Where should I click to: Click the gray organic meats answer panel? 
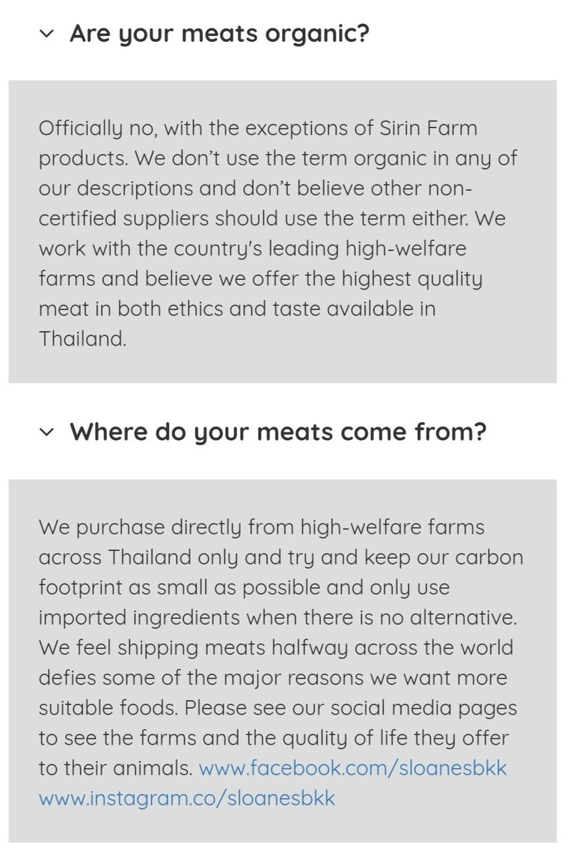283,231
